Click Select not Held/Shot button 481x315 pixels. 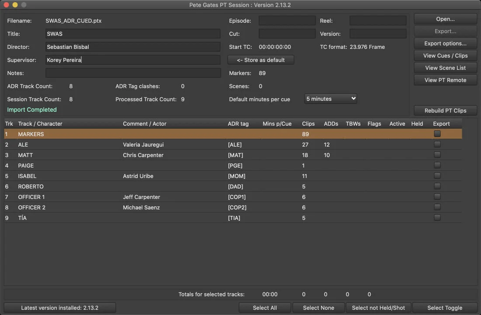coord(378,308)
